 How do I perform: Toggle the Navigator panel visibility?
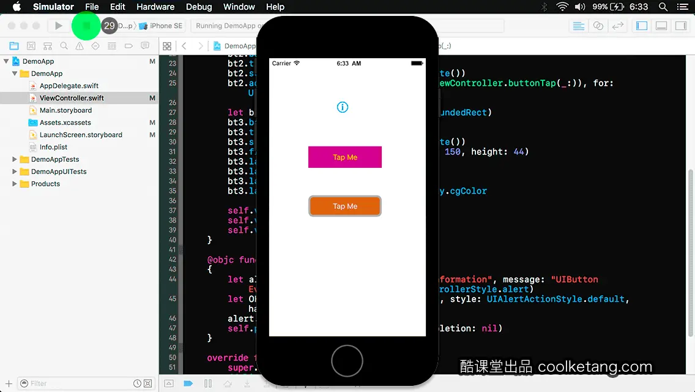[642, 26]
